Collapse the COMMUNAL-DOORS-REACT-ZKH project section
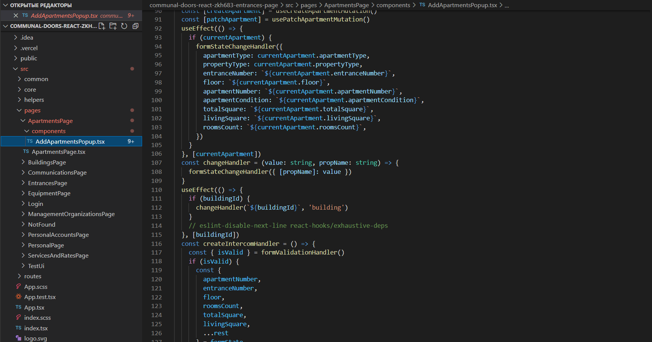 click(6, 26)
